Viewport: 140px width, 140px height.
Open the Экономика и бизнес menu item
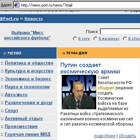pyautogui.click(x=28, y=79)
